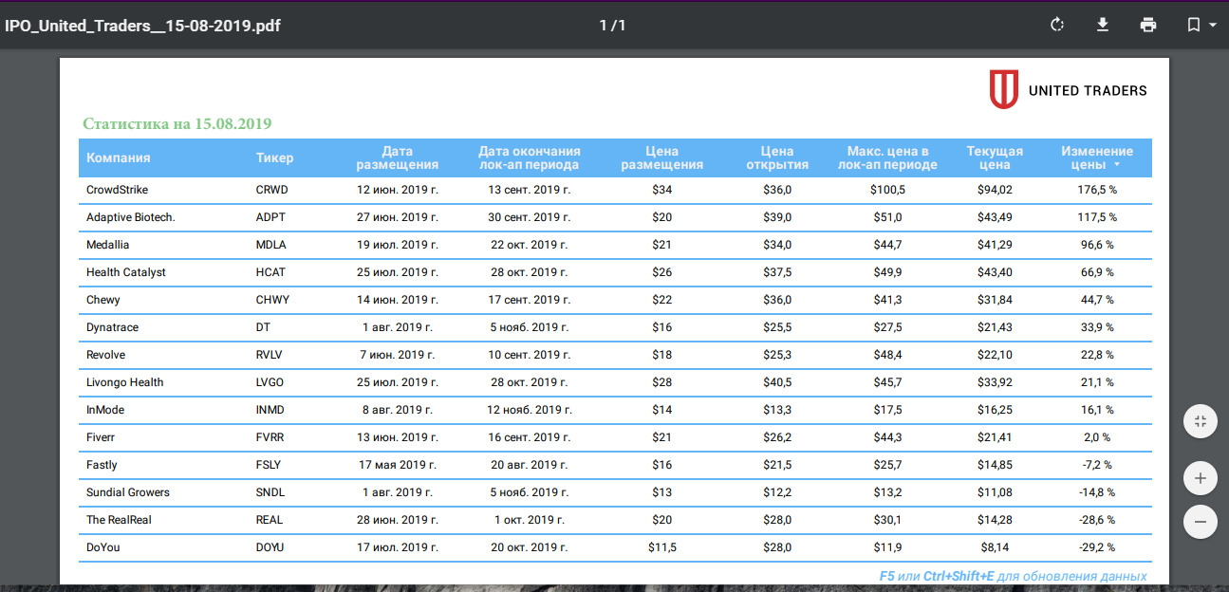Sort by Изменение цены column arrow
This screenshot has width=1229, height=592.
[x=1117, y=165]
